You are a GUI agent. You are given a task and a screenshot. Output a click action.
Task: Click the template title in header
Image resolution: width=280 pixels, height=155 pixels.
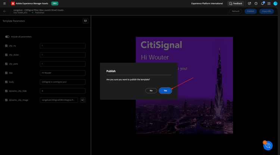[x=38, y=10]
